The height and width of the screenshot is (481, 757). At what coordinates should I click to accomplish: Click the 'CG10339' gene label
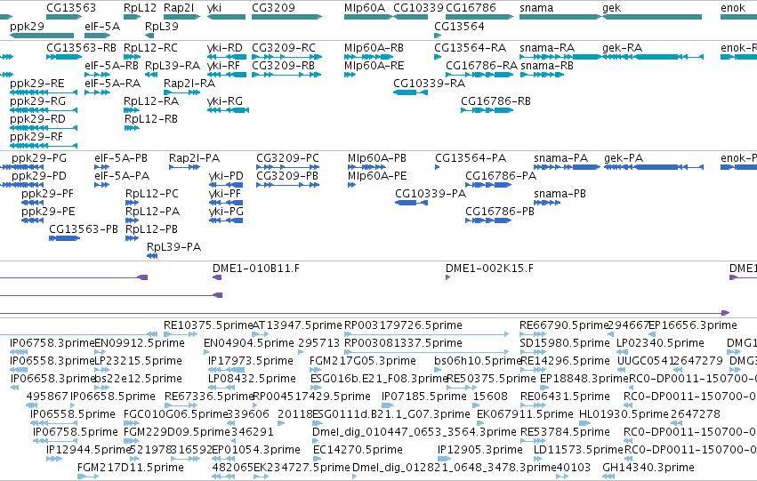pos(418,8)
